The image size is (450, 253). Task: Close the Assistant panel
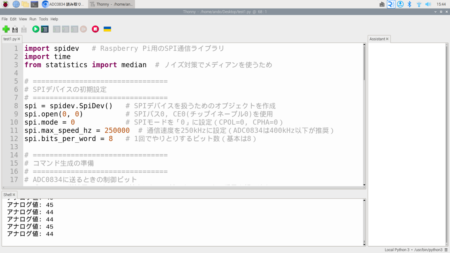[387, 39]
